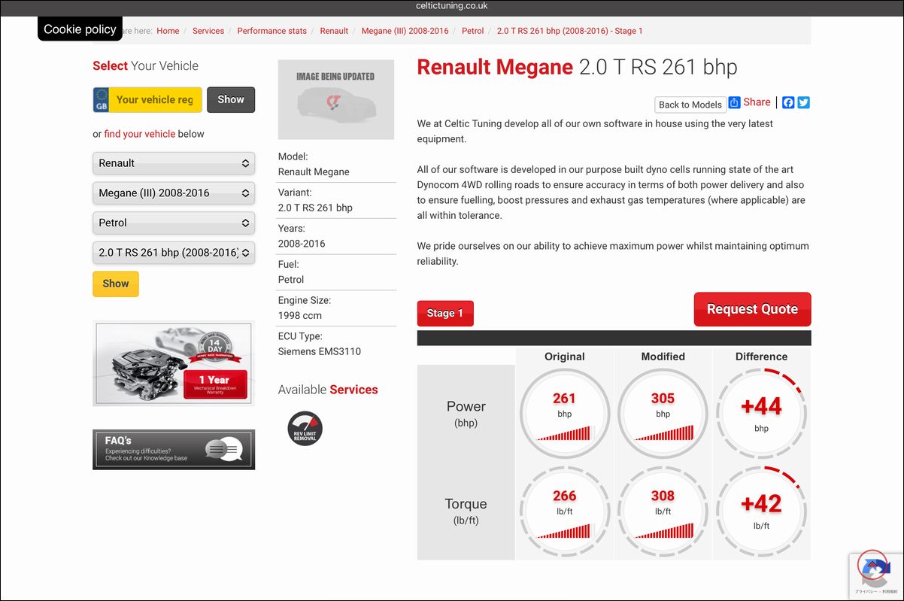This screenshot has height=601, width=904.
Task: Open the 1 Year warranty banner
Action: click(174, 363)
